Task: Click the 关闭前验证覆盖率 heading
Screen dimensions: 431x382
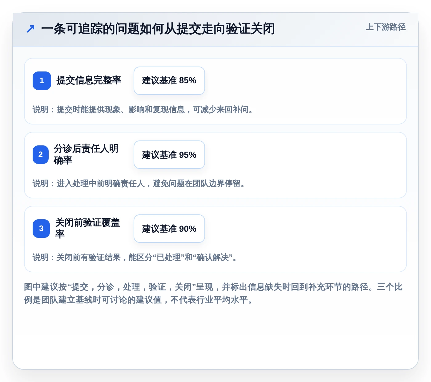Action: tap(88, 228)
